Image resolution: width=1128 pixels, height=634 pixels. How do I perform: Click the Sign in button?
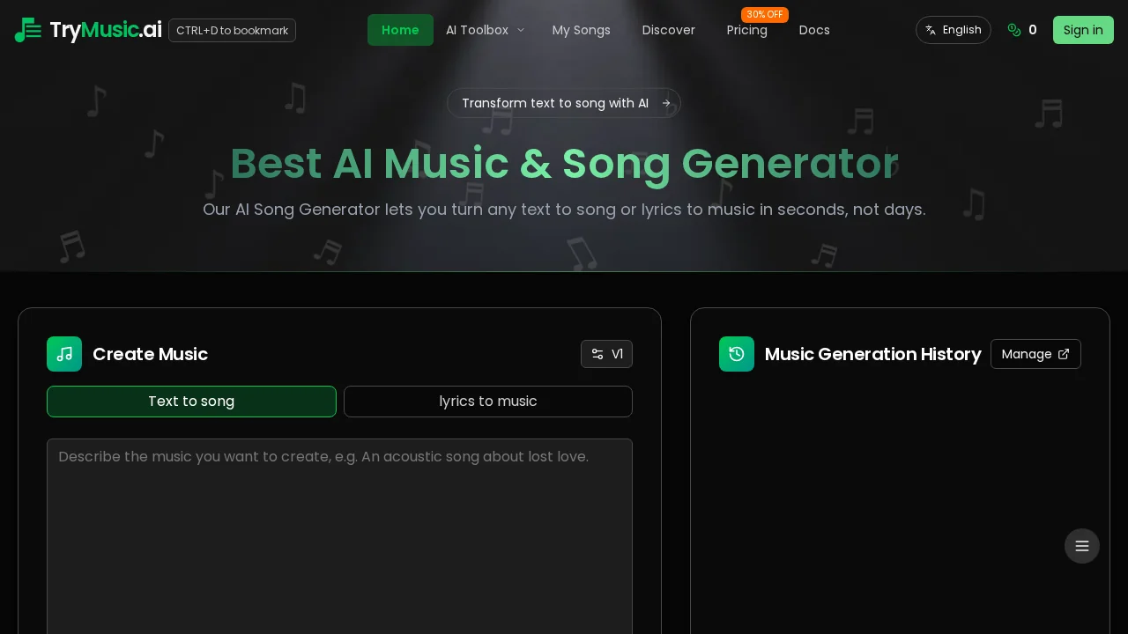coord(1083,30)
